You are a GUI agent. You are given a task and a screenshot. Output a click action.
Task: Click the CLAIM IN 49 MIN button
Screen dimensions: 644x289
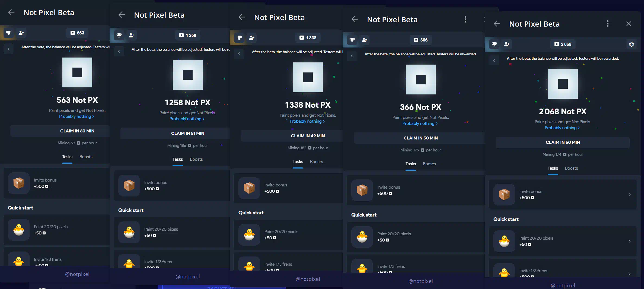coord(292,136)
